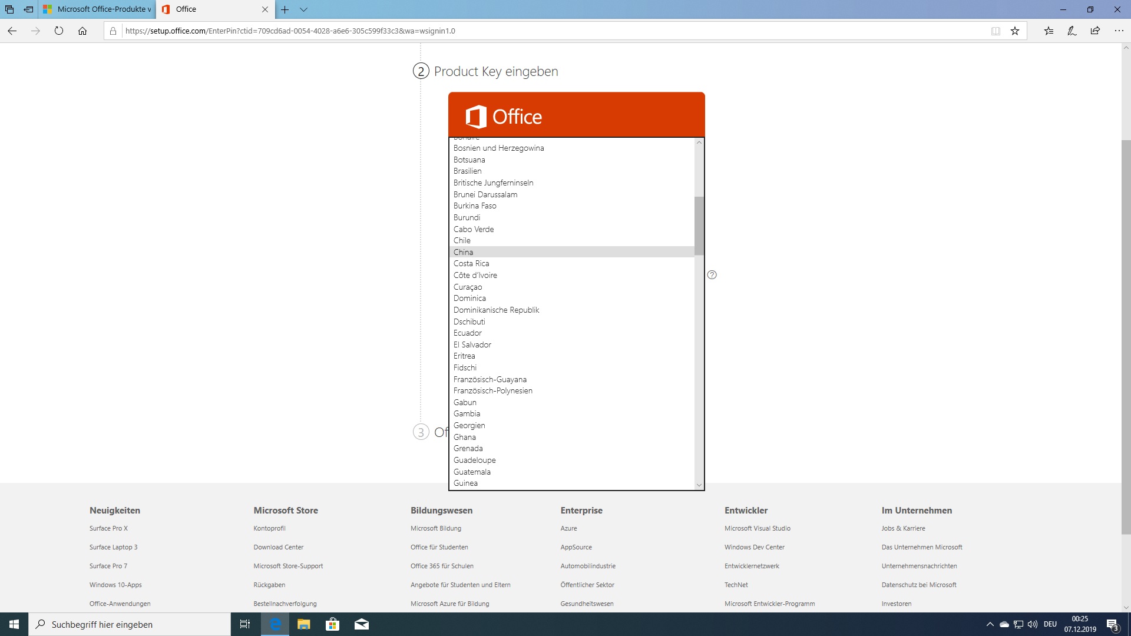
Task: Open the Microsoft Store taskbar icon
Action: [x=332, y=624]
